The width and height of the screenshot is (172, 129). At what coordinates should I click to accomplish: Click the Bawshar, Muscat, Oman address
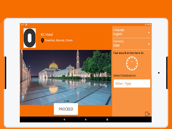[59, 40]
